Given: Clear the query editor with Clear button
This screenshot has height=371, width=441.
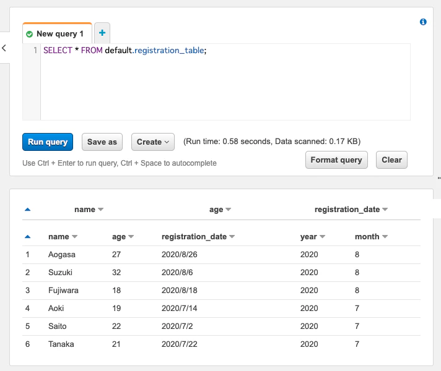Looking at the screenshot, I should click(x=391, y=160).
